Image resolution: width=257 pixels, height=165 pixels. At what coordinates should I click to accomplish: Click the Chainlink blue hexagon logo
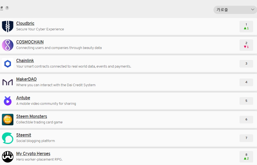pos(8,64)
